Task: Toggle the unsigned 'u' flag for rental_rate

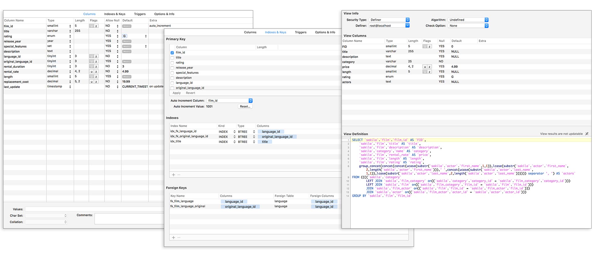Action: 91,71
